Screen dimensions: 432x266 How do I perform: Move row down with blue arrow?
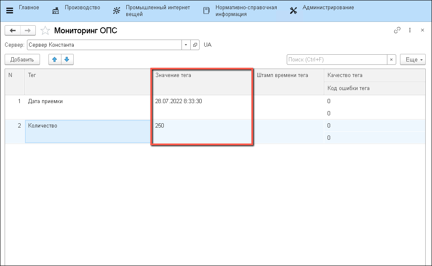pyautogui.click(x=67, y=60)
